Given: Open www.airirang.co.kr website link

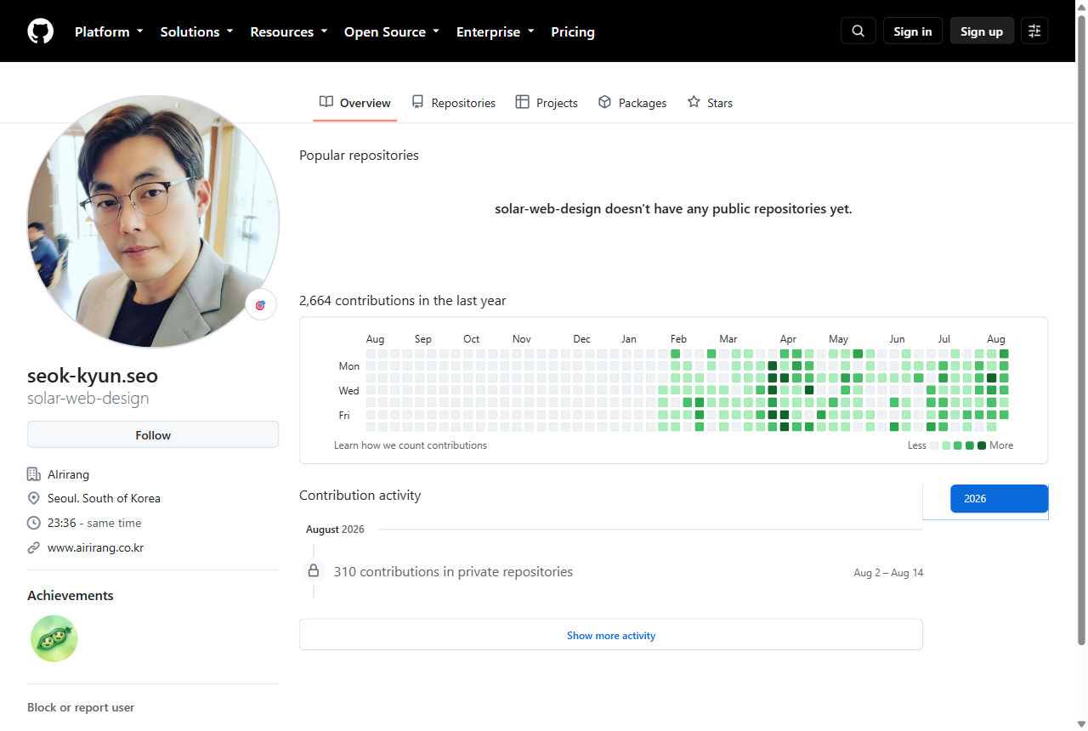Looking at the screenshot, I should coord(95,547).
